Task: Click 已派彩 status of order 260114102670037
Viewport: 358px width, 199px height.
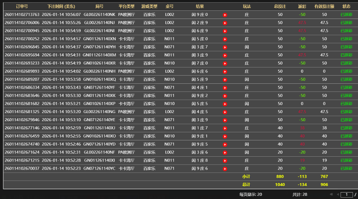Action: point(346,169)
